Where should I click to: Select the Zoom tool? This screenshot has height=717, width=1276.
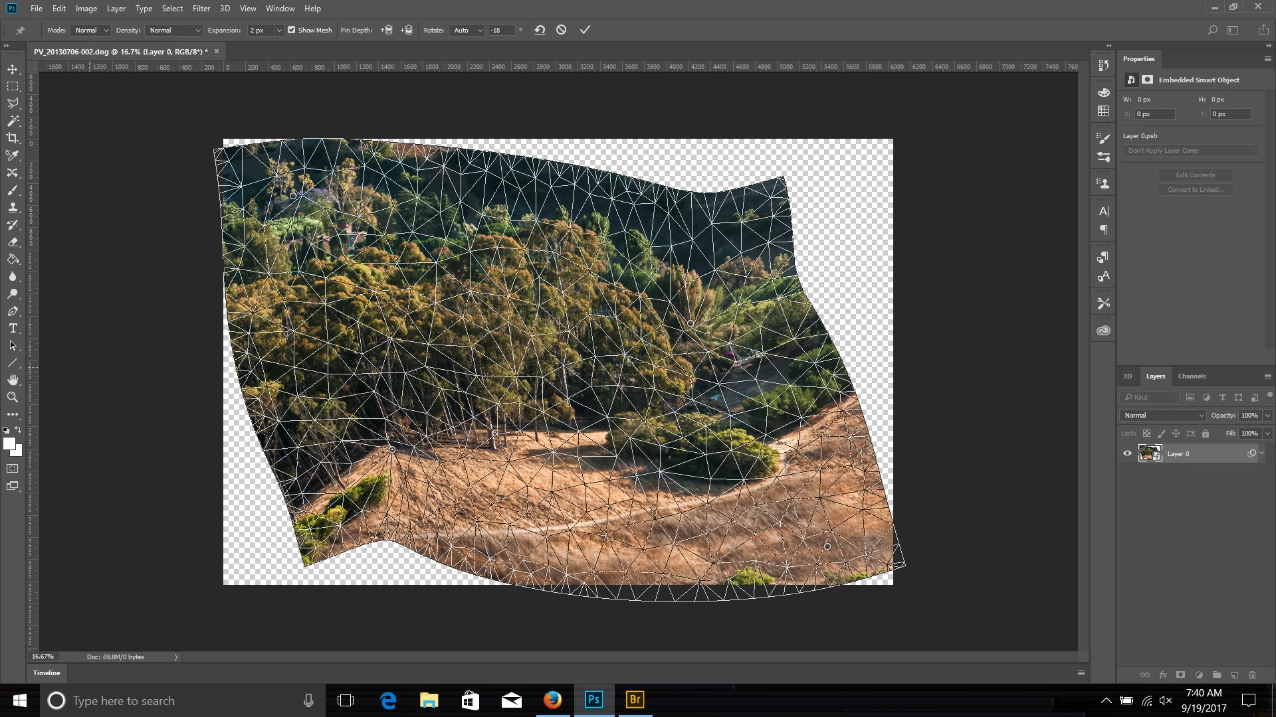click(x=13, y=397)
